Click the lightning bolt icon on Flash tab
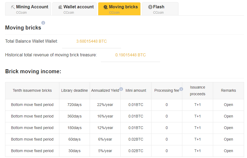Image resolution: width=247 pixels, height=158 pixels. pyautogui.click(x=150, y=7)
